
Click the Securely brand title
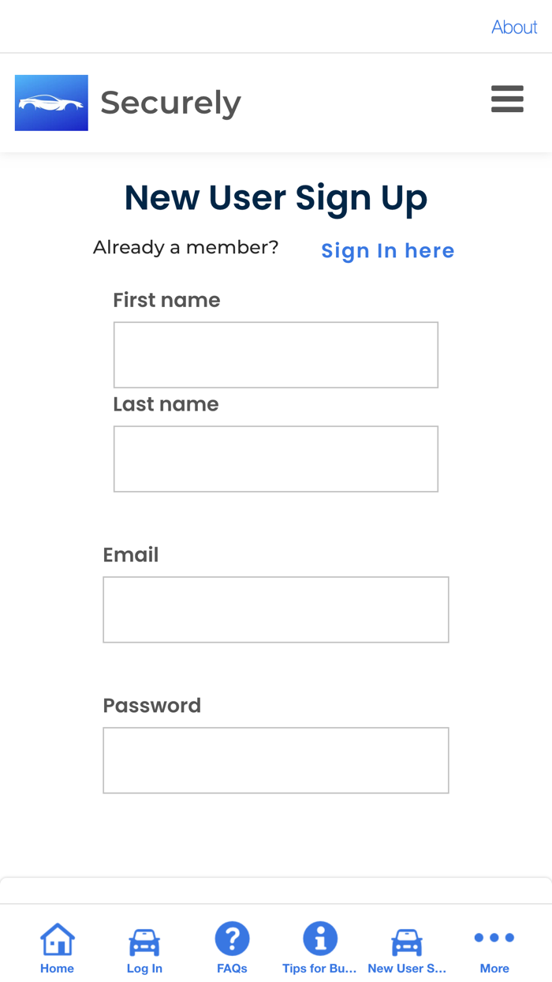[170, 103]
